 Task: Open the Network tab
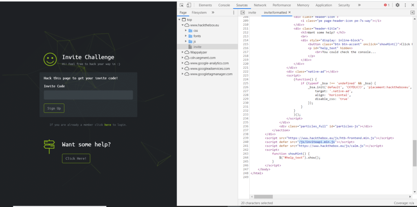tap(260, 5)
